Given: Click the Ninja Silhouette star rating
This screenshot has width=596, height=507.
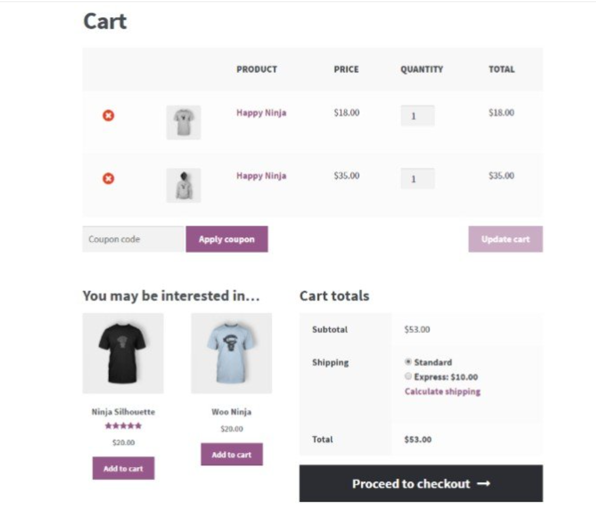Looking at the screenshot, I should (123, 426).
